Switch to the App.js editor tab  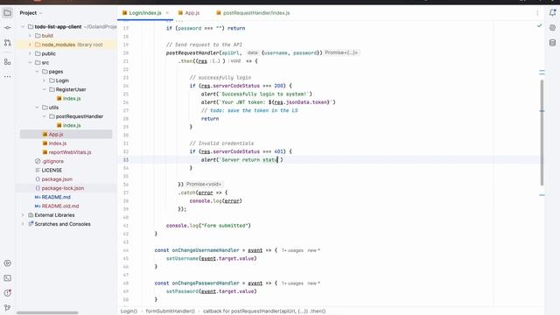click(189, 13)
